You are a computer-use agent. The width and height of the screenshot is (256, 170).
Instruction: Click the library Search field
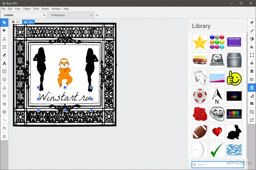click(218, 164)
